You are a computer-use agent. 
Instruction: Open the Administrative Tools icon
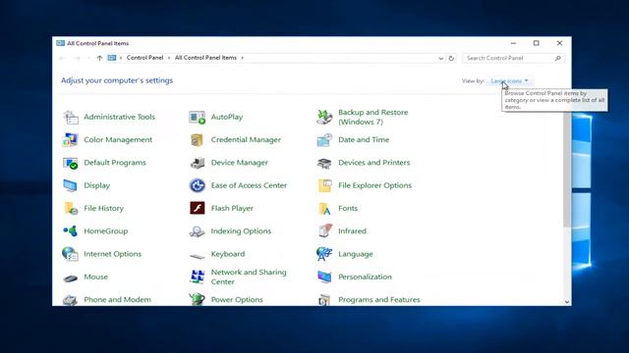tap(71, 118)
